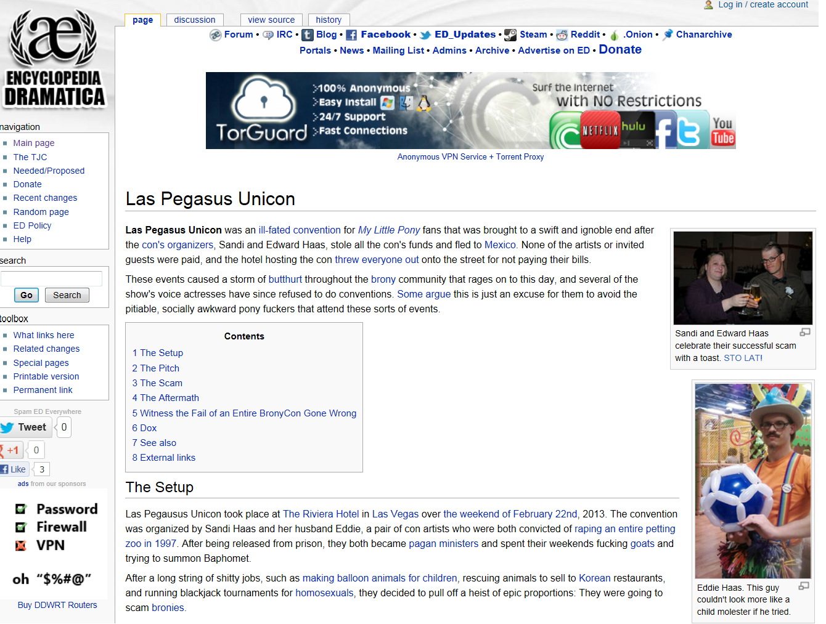The image size is (826, 624).
Task: Open the Tumblr Blog icon
Action: [307, 35]
